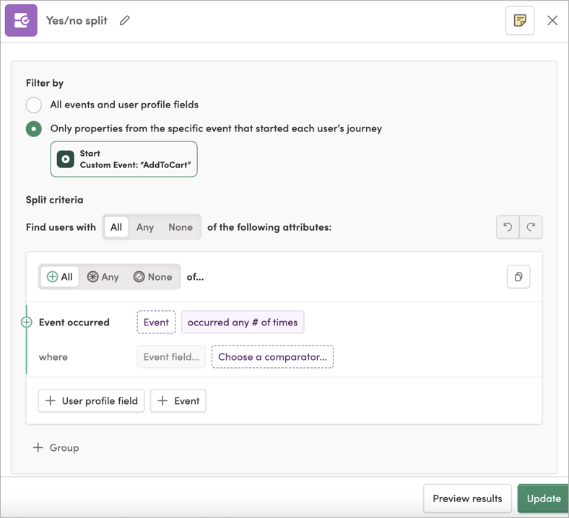Click the Yes/no split title text

(77, 20)
